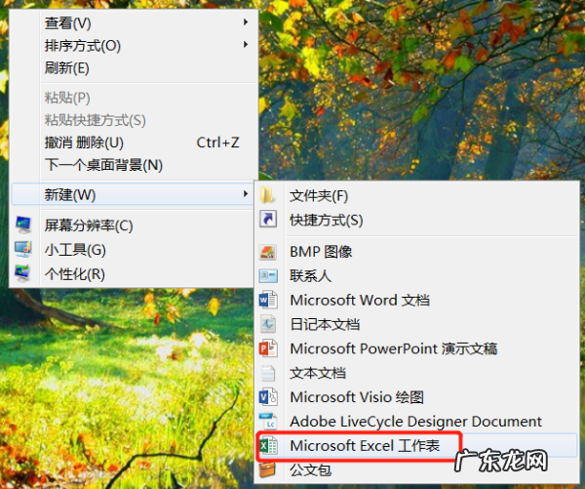
Task: Create a new 联系人 entry
Action: tap(417, 276)
